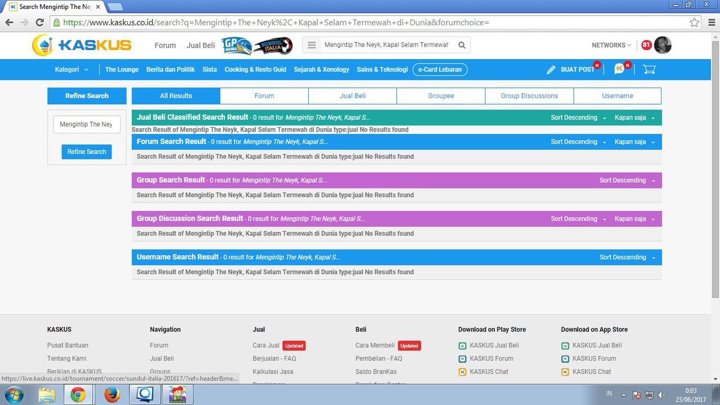720x405 pixels.
Task: Click KASKUS Jual Beli App Store icon
Action: pyautogui.click(x=565, y=346)
